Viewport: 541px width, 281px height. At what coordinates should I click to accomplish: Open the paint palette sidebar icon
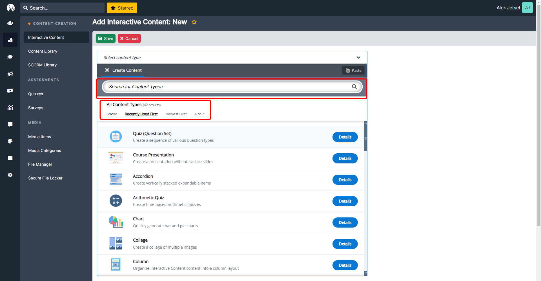10,141
